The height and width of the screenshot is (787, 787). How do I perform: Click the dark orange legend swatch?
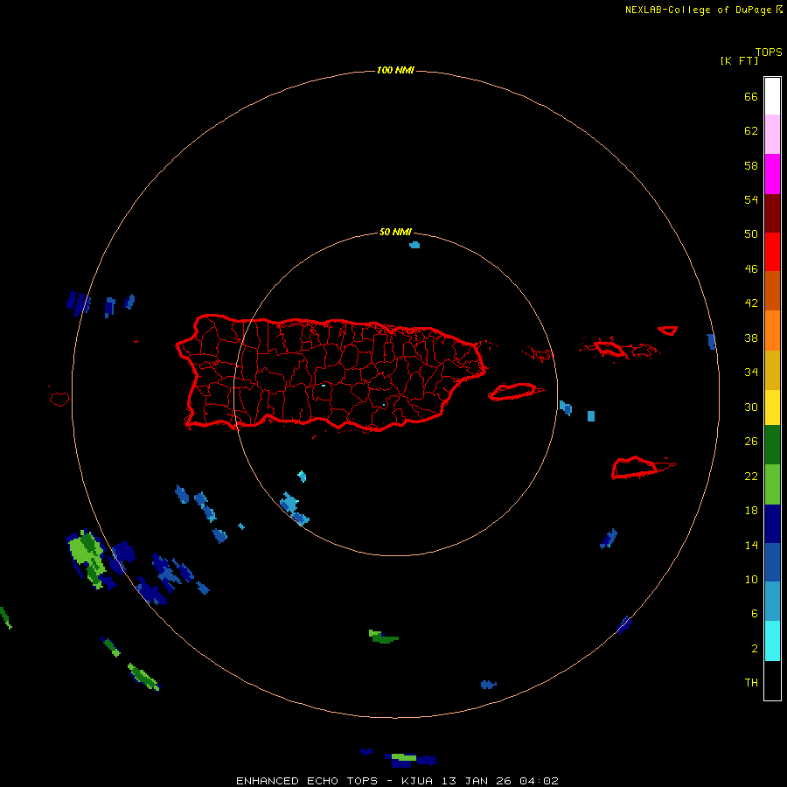pyautogui.click(x=772, y=291)
